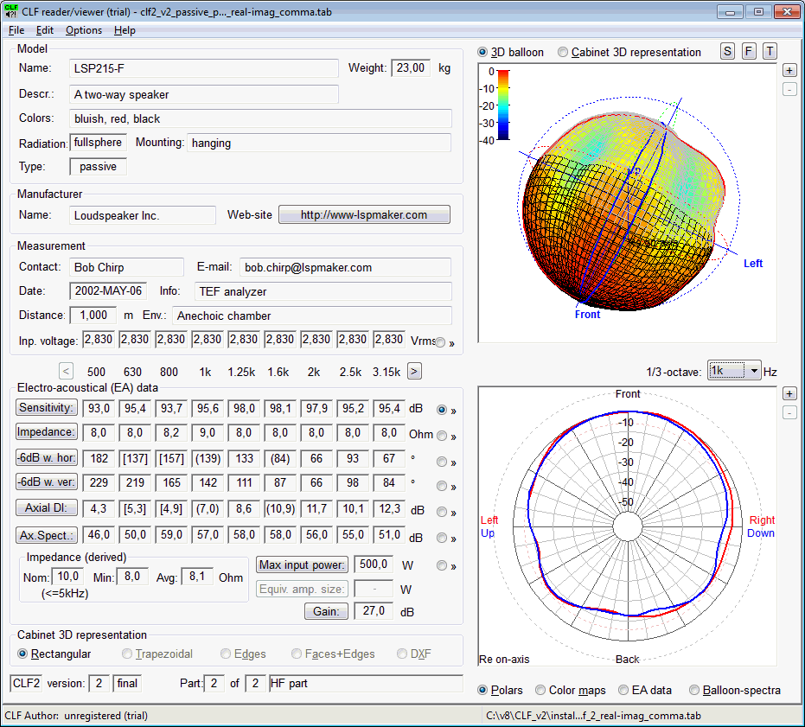Go to previous frequency bands arrow
The width and height of the screenshot is (805, 727).
pos(66,371)
